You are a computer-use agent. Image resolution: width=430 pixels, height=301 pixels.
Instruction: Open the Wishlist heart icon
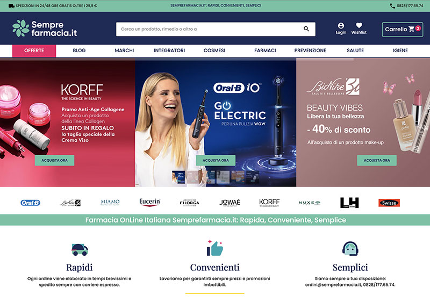[x=359, y=28]
